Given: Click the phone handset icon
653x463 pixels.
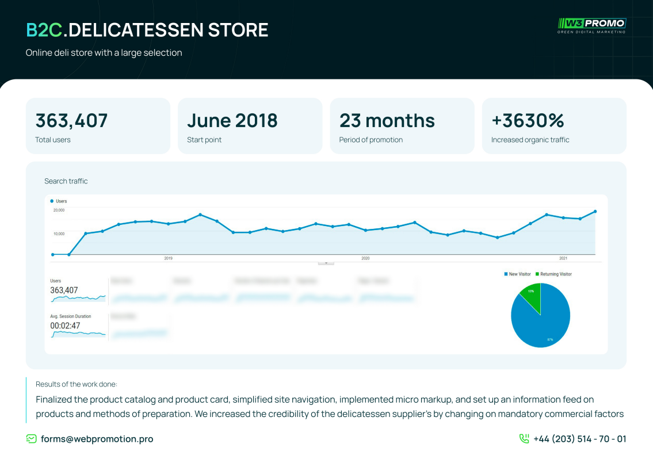Looking at the screenshot, I should point(524,439).
